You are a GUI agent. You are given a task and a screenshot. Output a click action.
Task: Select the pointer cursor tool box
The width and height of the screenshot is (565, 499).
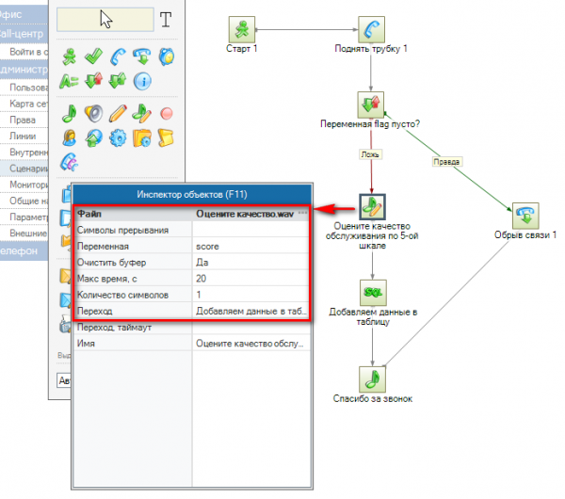click(x=104, y=21)
